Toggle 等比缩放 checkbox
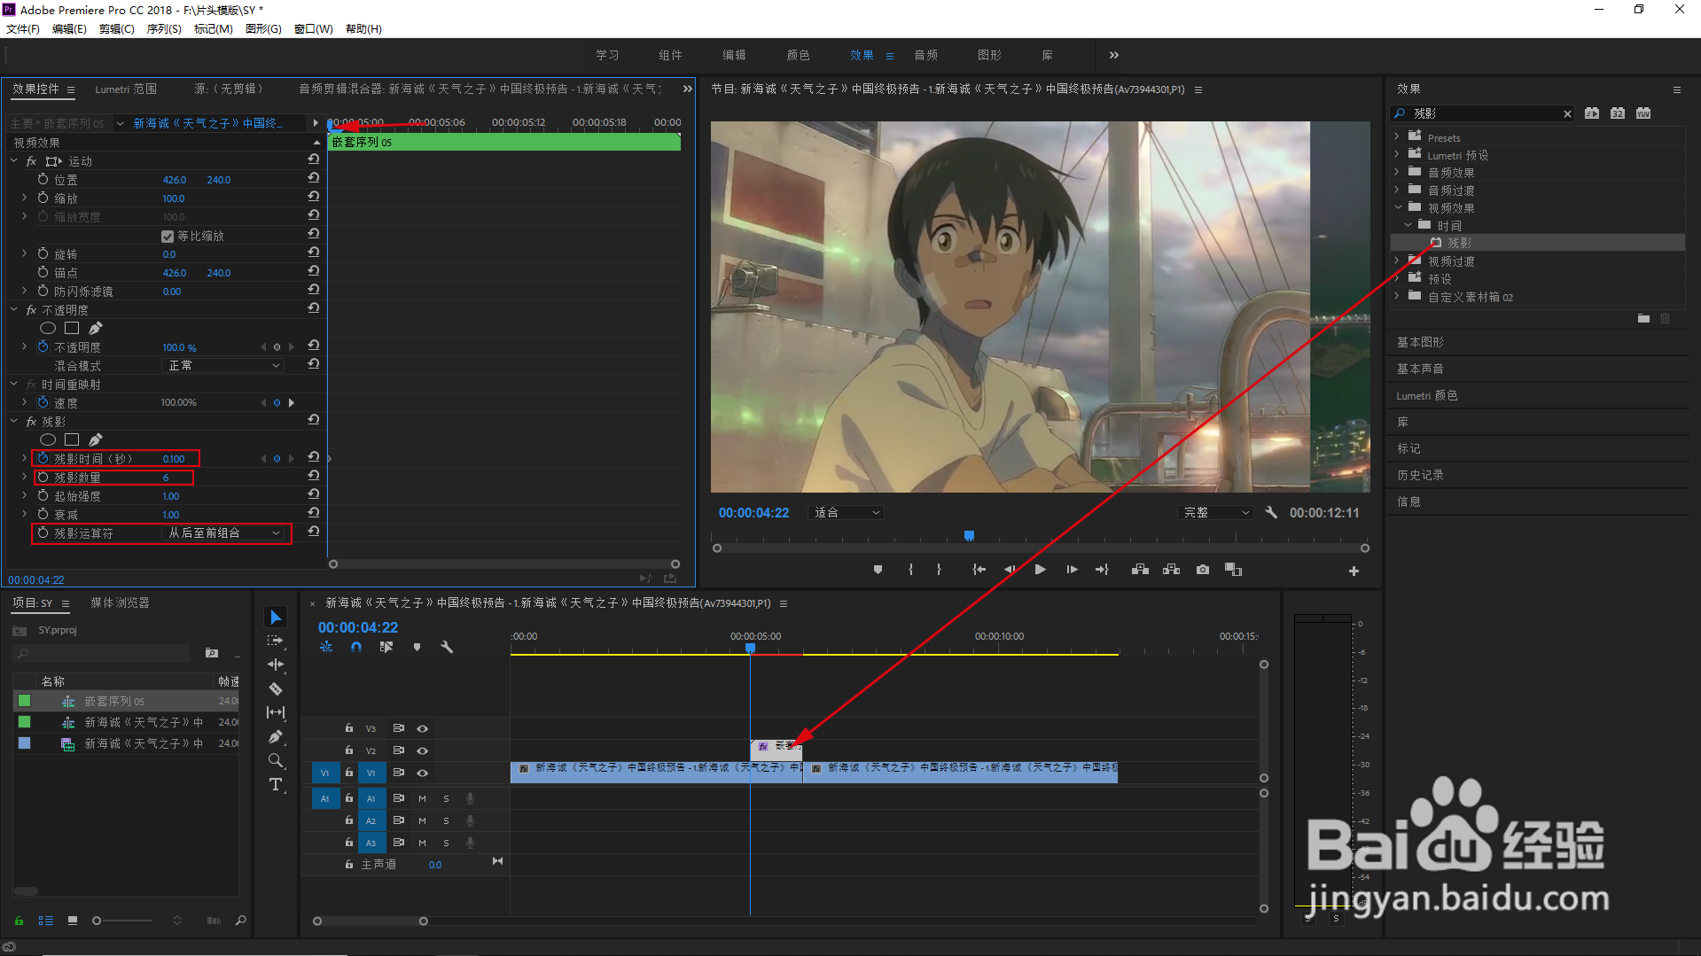This screenshot has width=1701, height=956. point(168,237)
